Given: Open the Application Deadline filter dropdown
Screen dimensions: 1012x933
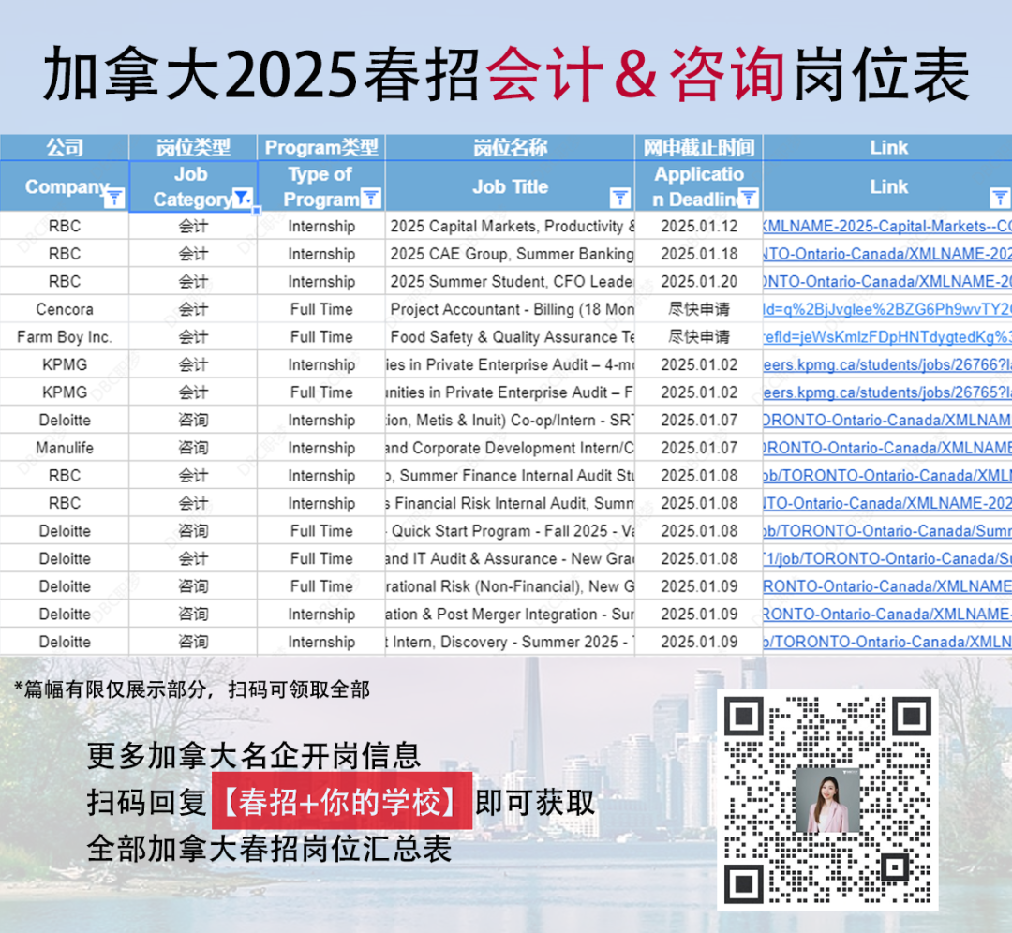Looking at the screenshot, I should (x=748, y=198).
